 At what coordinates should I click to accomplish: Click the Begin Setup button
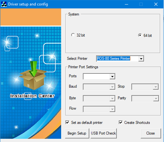[77, 133]
